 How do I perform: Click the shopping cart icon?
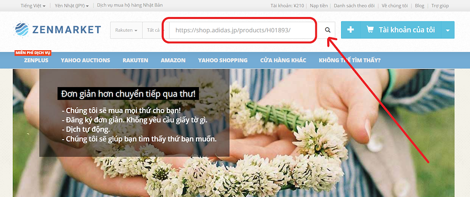point(370,30)
